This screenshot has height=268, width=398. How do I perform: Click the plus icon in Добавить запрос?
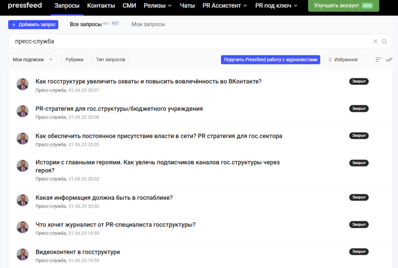[14, 25]
